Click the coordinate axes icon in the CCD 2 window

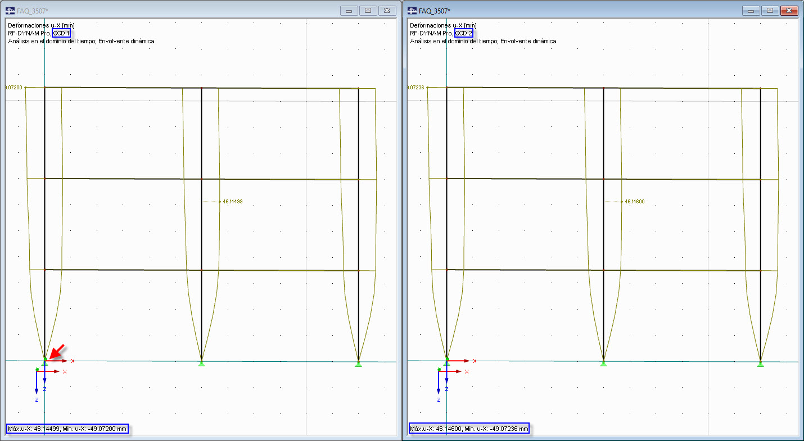[453, 384]
